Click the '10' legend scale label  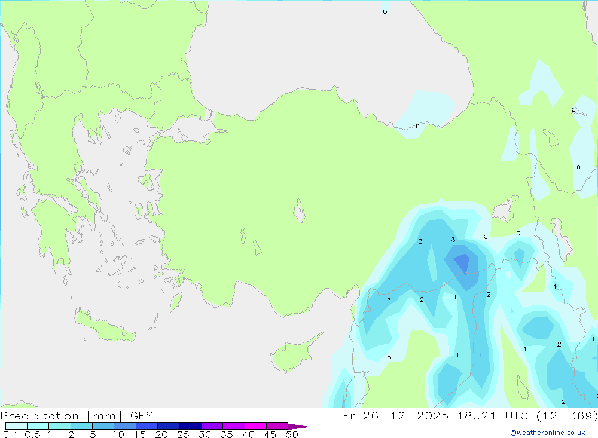pos(118,434)
